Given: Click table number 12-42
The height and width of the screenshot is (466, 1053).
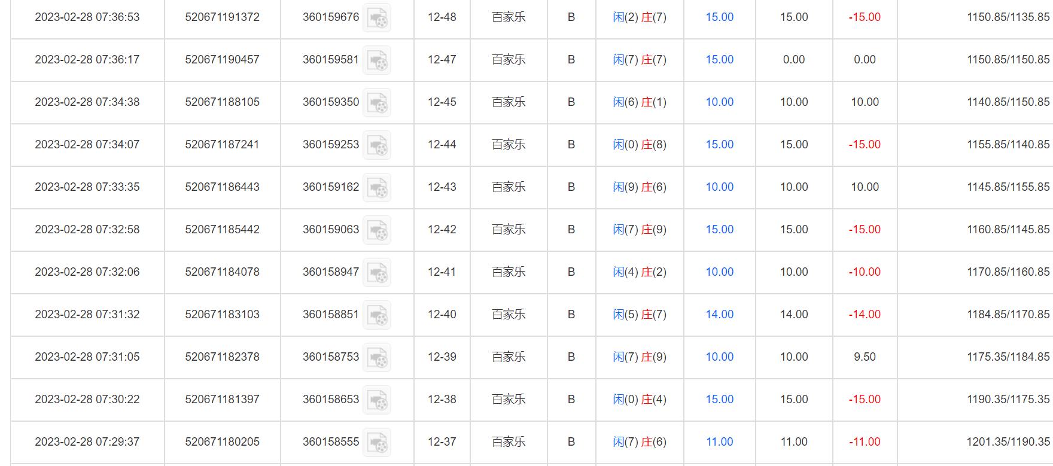Looking at the screenshot, I should [442, 230].
